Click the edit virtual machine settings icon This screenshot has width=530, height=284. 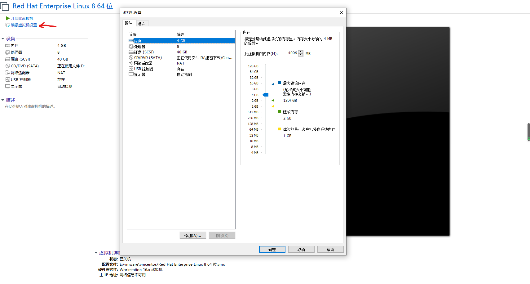[x=8, y=25]
